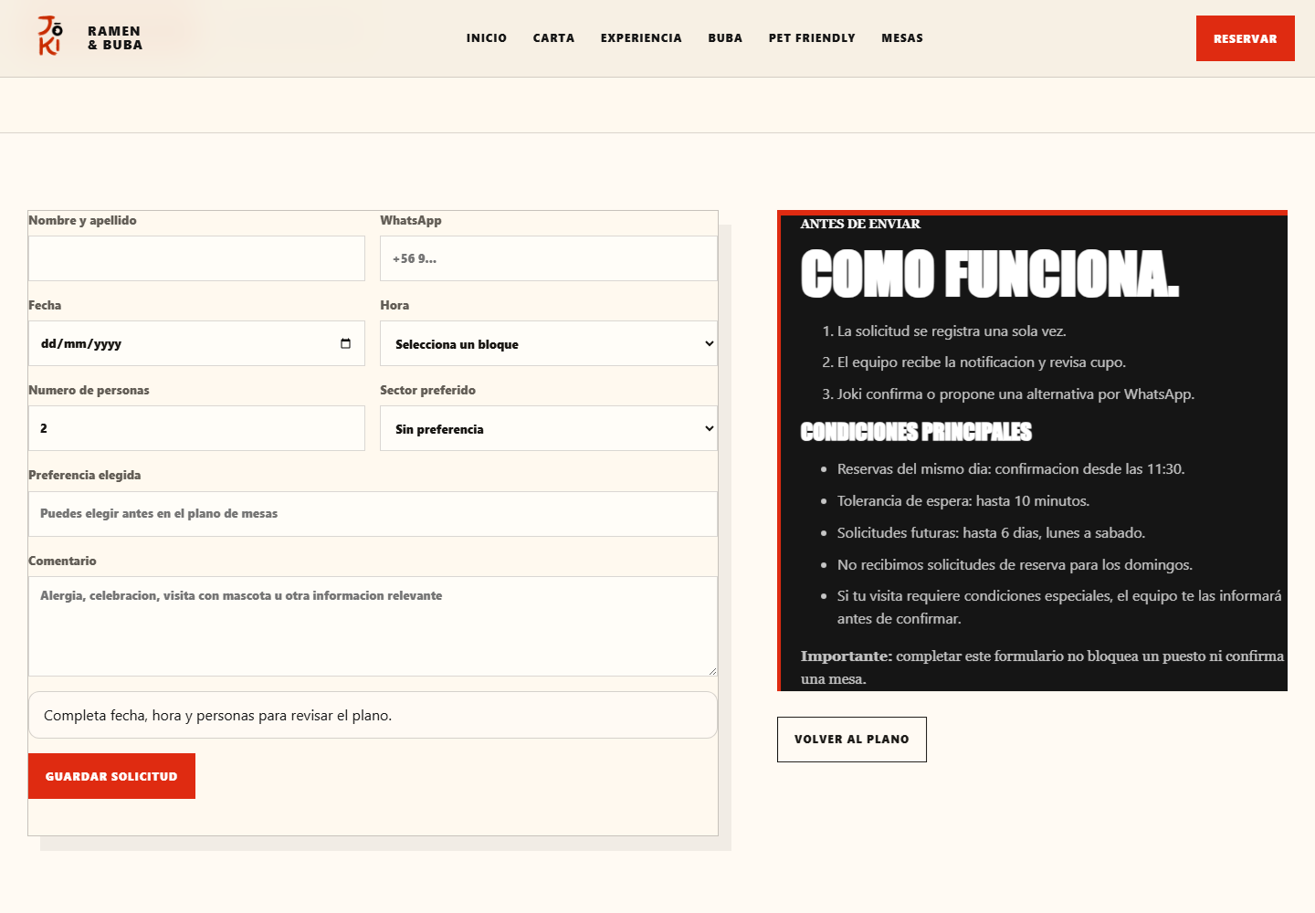Image resolution: width=1315 pixels, height=913 pixels.
Task: Focus the WhatsApp number field
Action: (549, 258)
